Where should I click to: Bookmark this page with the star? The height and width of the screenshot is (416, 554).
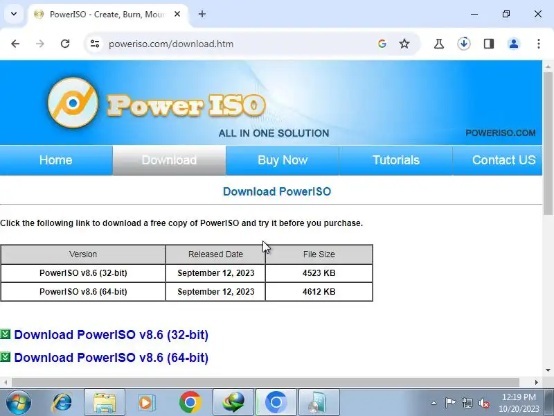[404, 44]
